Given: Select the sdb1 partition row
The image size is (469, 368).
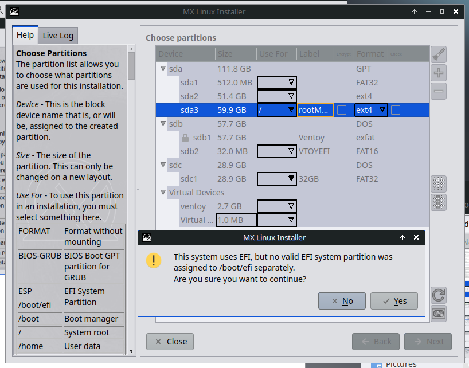Looking at the screenshot, I should 292,138.
